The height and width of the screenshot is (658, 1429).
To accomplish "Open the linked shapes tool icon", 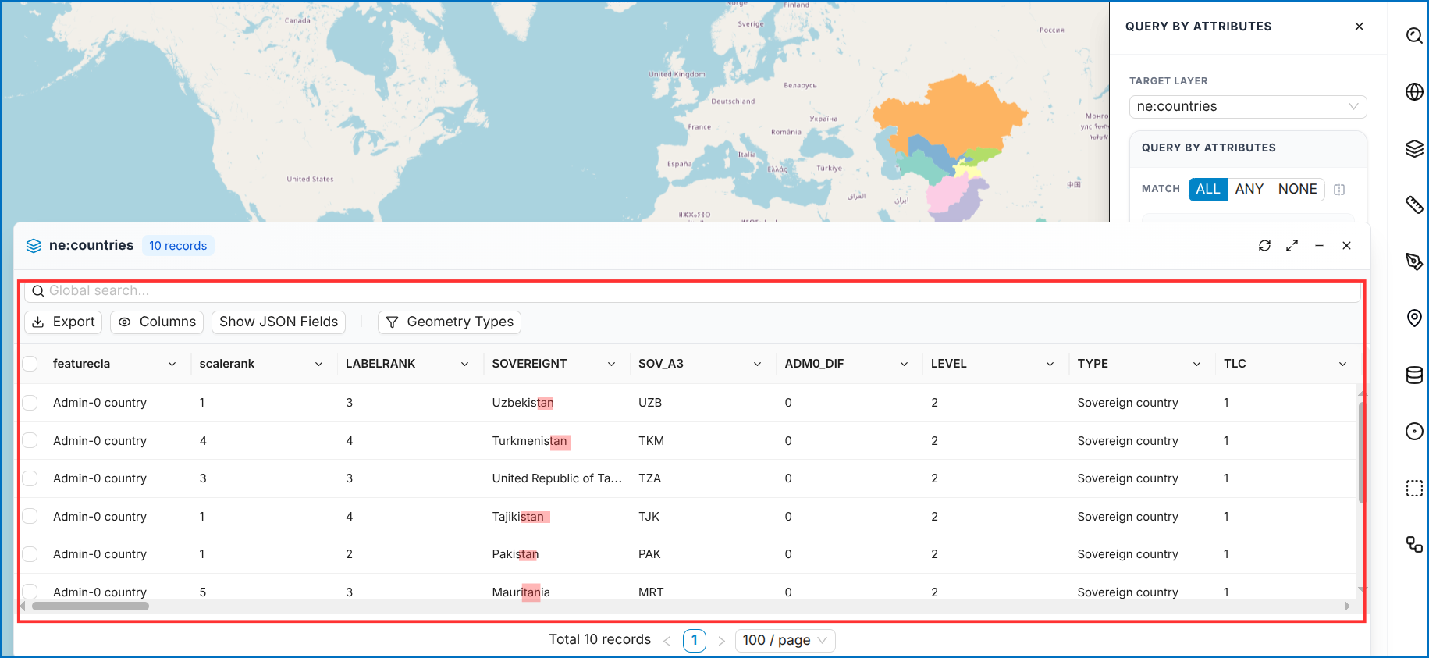I will 1414,544.
